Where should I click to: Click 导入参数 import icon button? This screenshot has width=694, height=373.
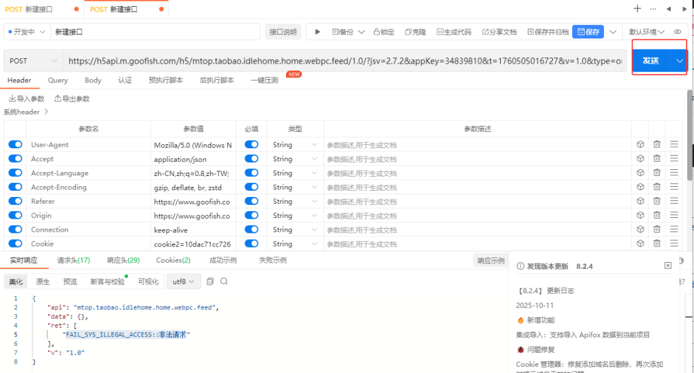[x=26, y=99]
